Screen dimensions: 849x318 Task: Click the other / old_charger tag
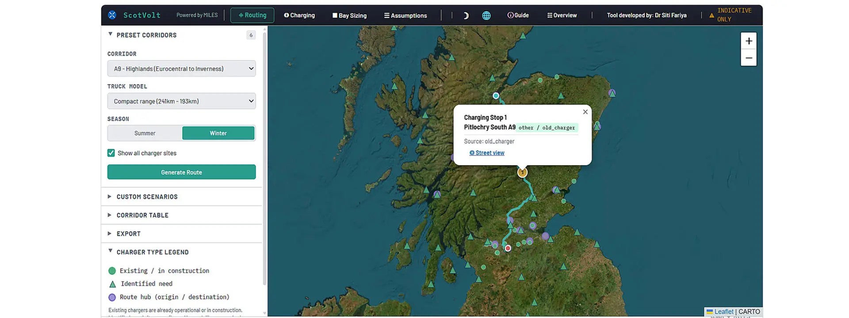547,128
